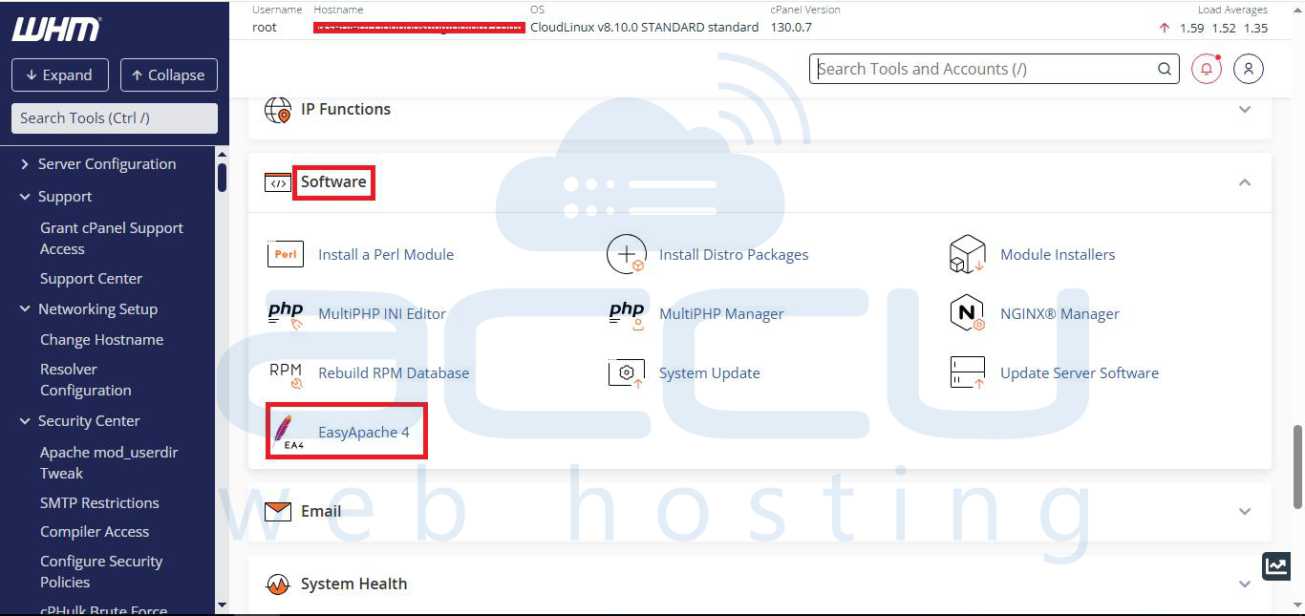Collapse the Software section chevron
This screenshot has width=1305, height=616.
(x=1244, y=181)
